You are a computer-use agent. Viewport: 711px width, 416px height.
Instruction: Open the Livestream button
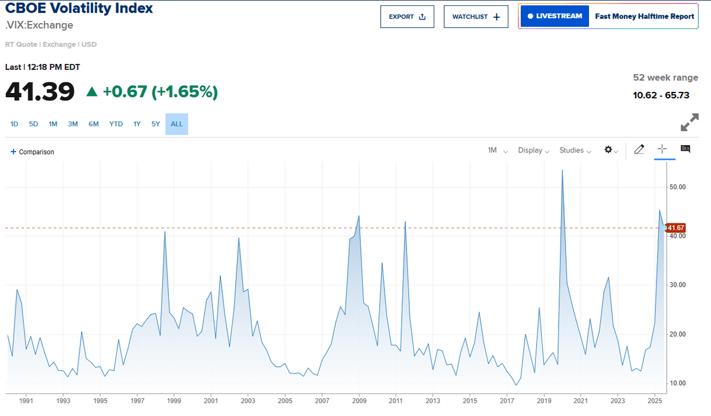555,16
